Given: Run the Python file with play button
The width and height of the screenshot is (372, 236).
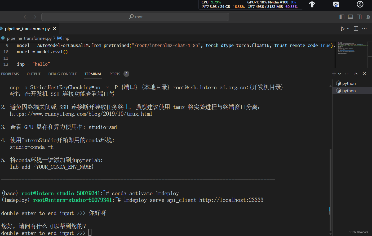Looking at the screenshot, I should 343,29.
